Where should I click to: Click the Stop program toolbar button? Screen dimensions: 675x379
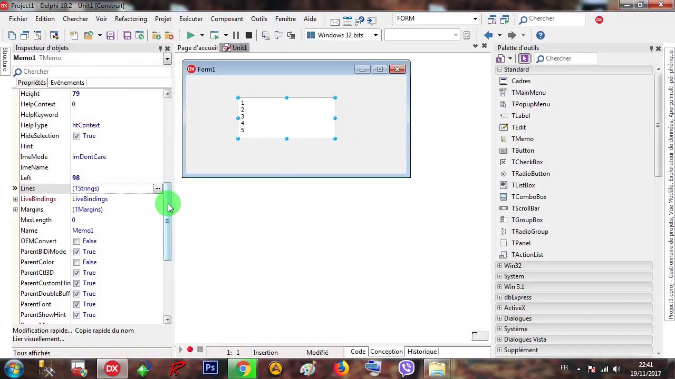click(x=249, y=35)
